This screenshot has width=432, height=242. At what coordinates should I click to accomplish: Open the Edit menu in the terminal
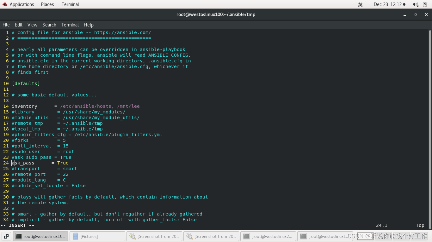(x=19, y=25)
